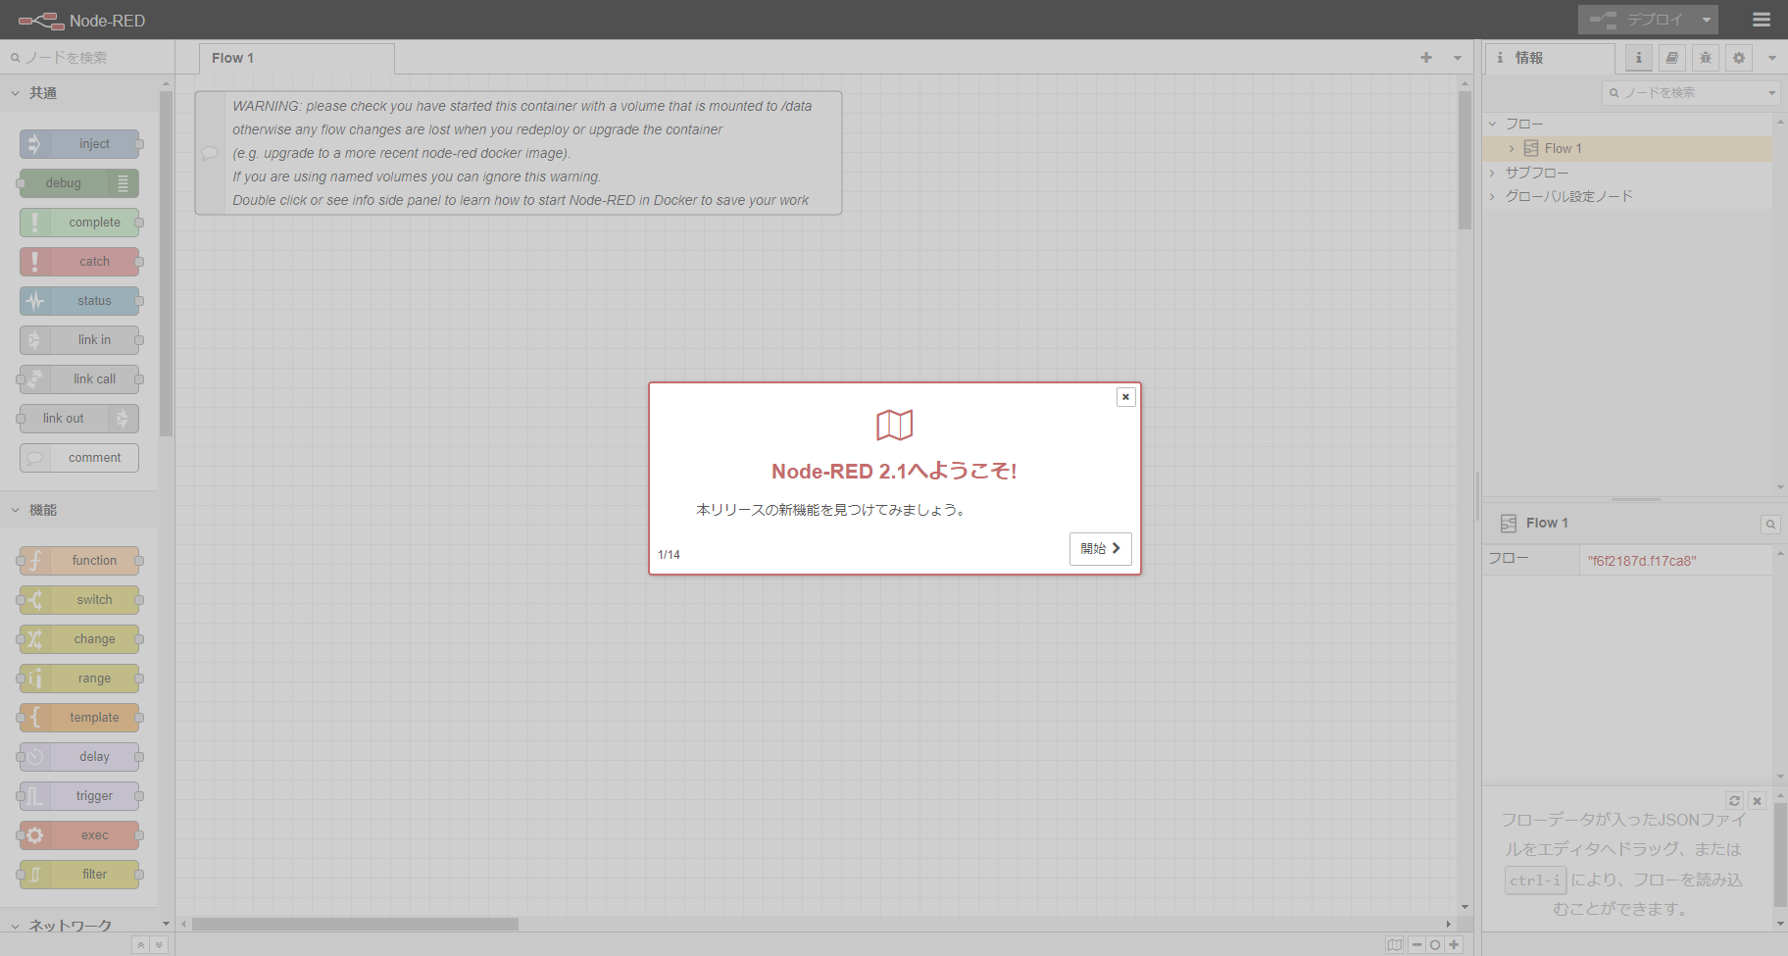
Task: Toggle the debug node's active state button
Action: click(x=122, y=183)
